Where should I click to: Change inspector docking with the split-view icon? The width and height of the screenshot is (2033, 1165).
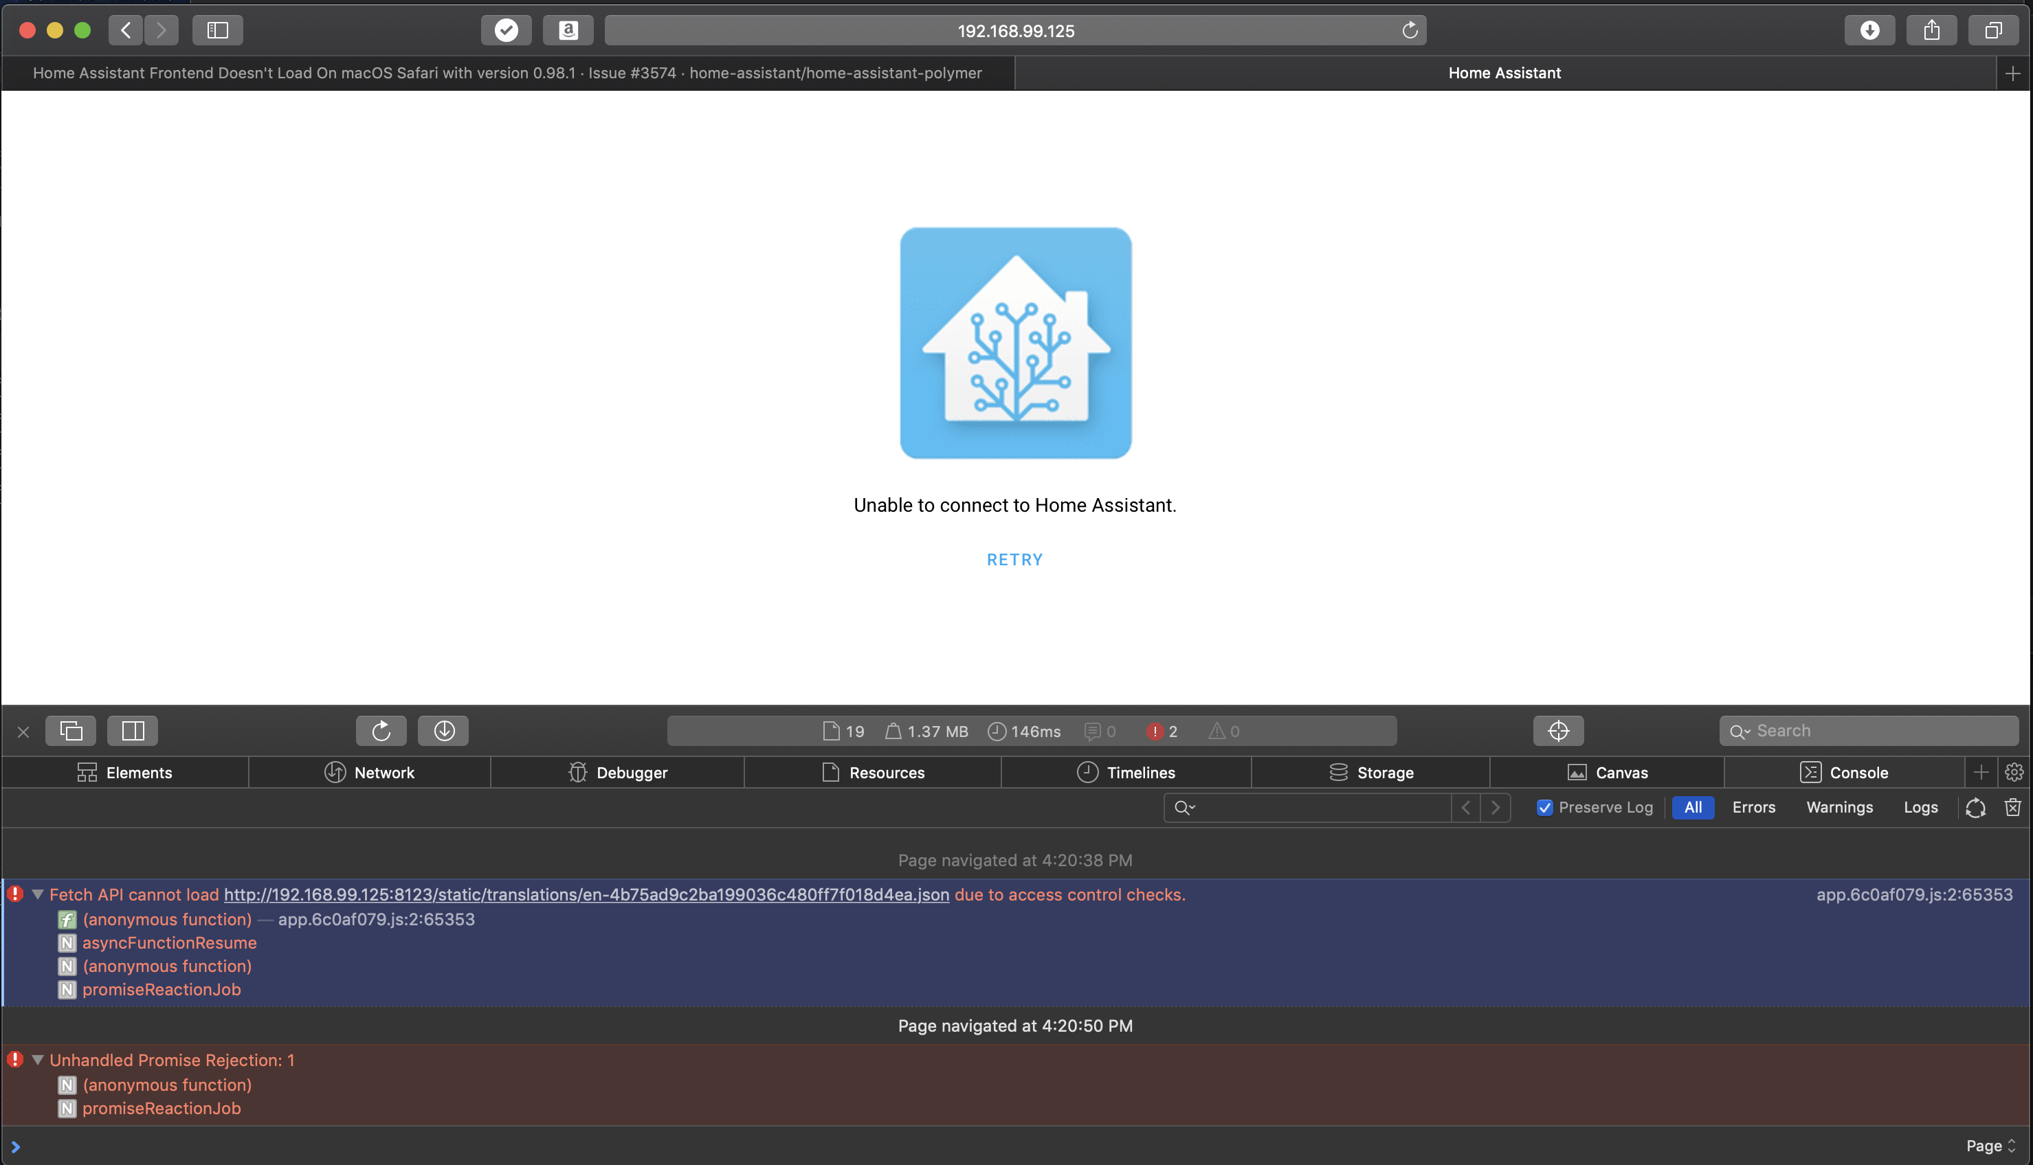coord(133,730)
